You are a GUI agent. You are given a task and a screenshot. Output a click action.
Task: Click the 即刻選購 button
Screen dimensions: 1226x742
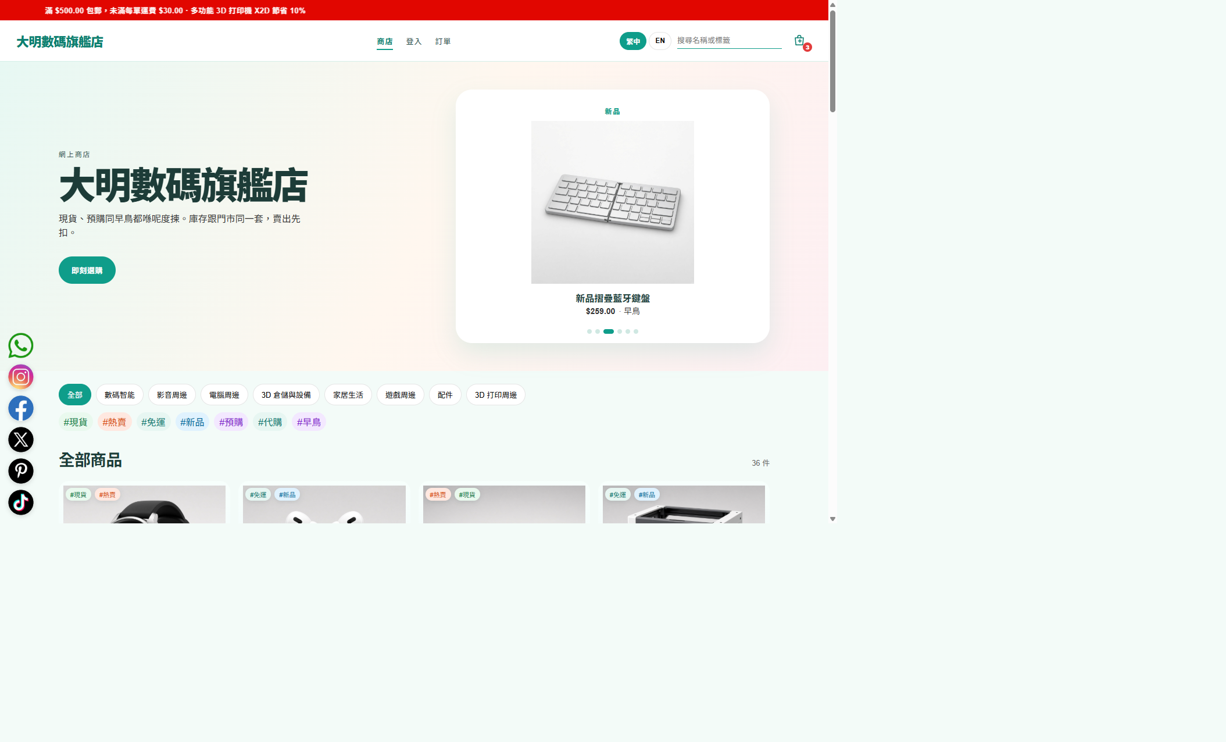pos(87,270)
